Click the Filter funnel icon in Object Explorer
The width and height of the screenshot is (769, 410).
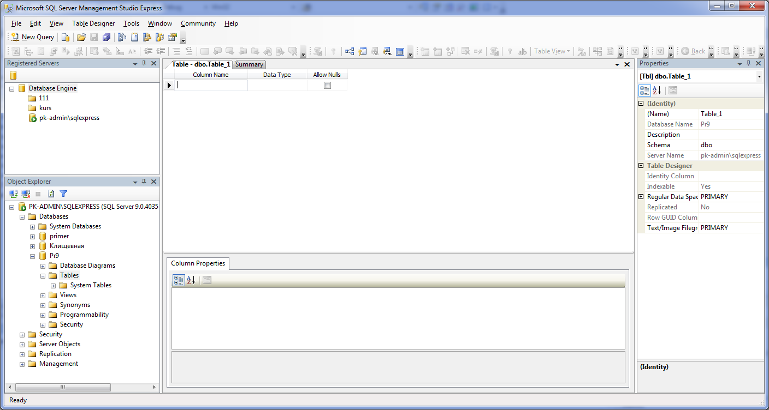coord(63,194)
